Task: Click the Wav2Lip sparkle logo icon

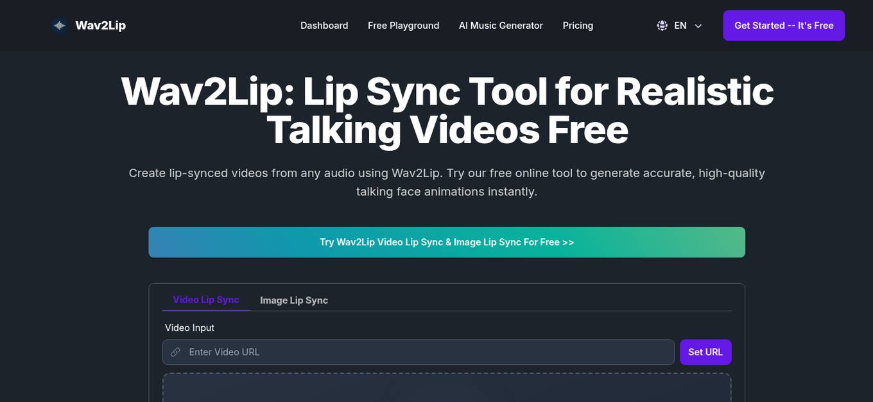Action: [58, 25]
